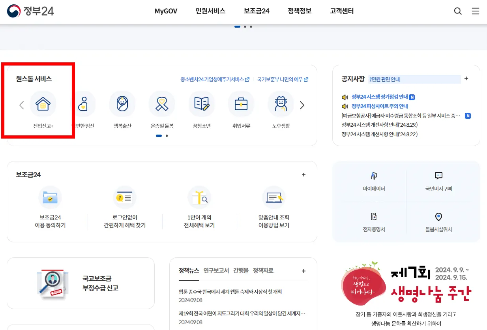Open the 행복출산 service icon
This screenshot has height=330, width=487.
(x=122, y=104)
